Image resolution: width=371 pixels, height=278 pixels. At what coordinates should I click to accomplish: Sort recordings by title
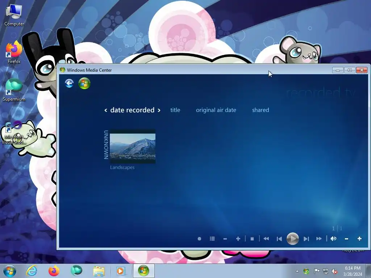[175, 110]
